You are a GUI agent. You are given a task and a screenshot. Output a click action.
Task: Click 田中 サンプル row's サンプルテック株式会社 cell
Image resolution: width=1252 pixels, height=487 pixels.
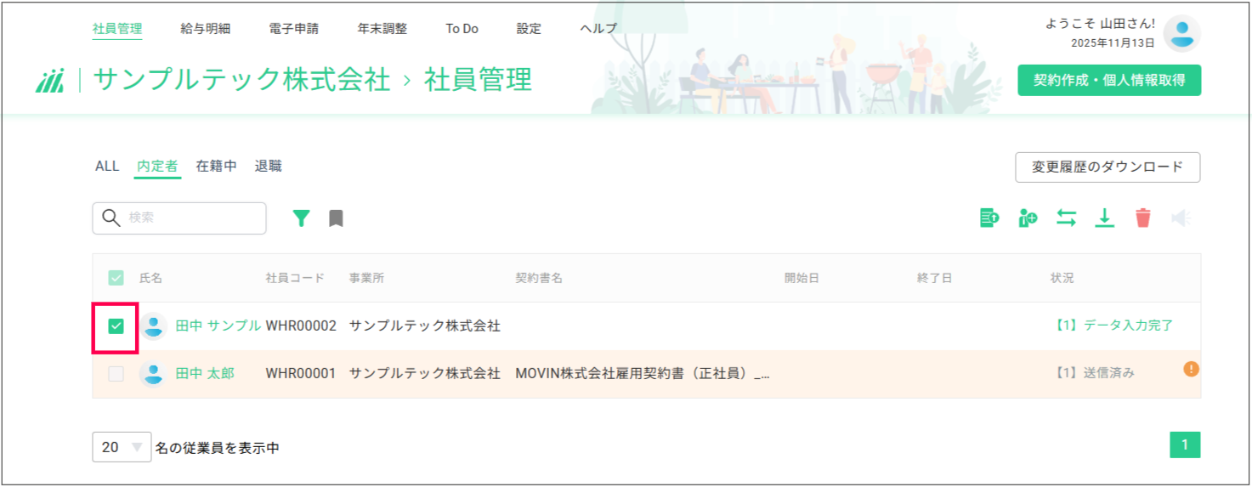pyautogui.click(x=424, y=326)
